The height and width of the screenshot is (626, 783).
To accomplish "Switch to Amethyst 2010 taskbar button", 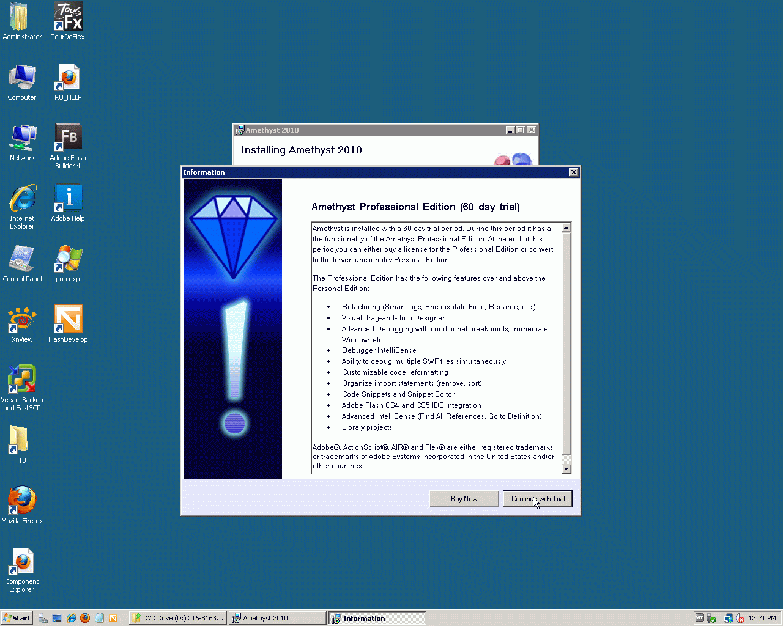I will tap(278, 618).
